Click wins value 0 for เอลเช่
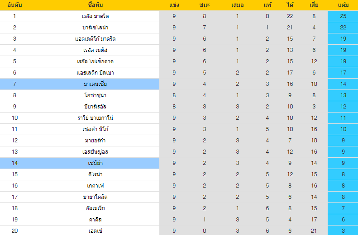 point(204,230)
